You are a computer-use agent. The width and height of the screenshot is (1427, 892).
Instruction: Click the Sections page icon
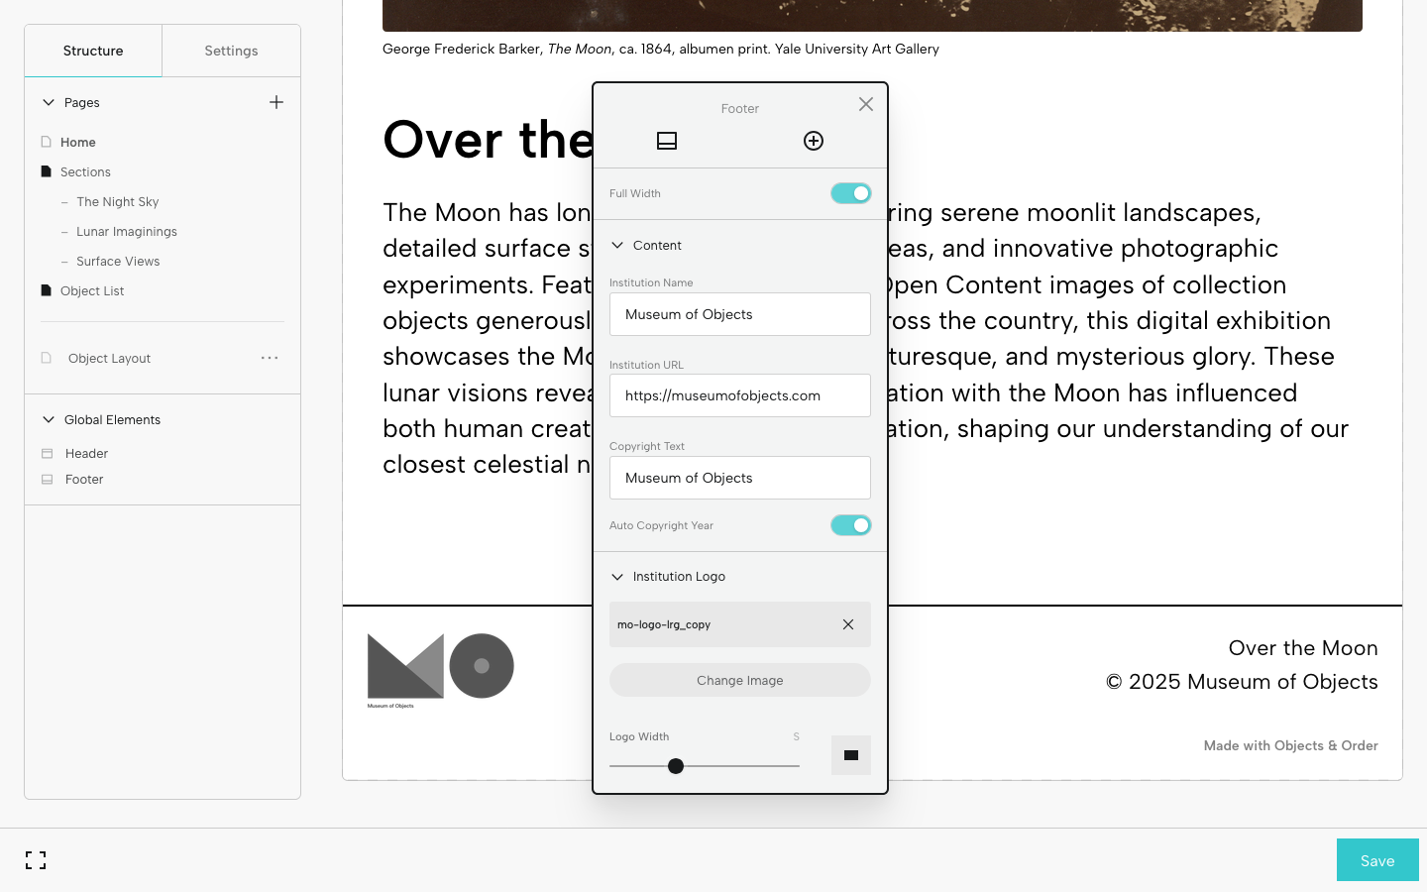point(46,170)
